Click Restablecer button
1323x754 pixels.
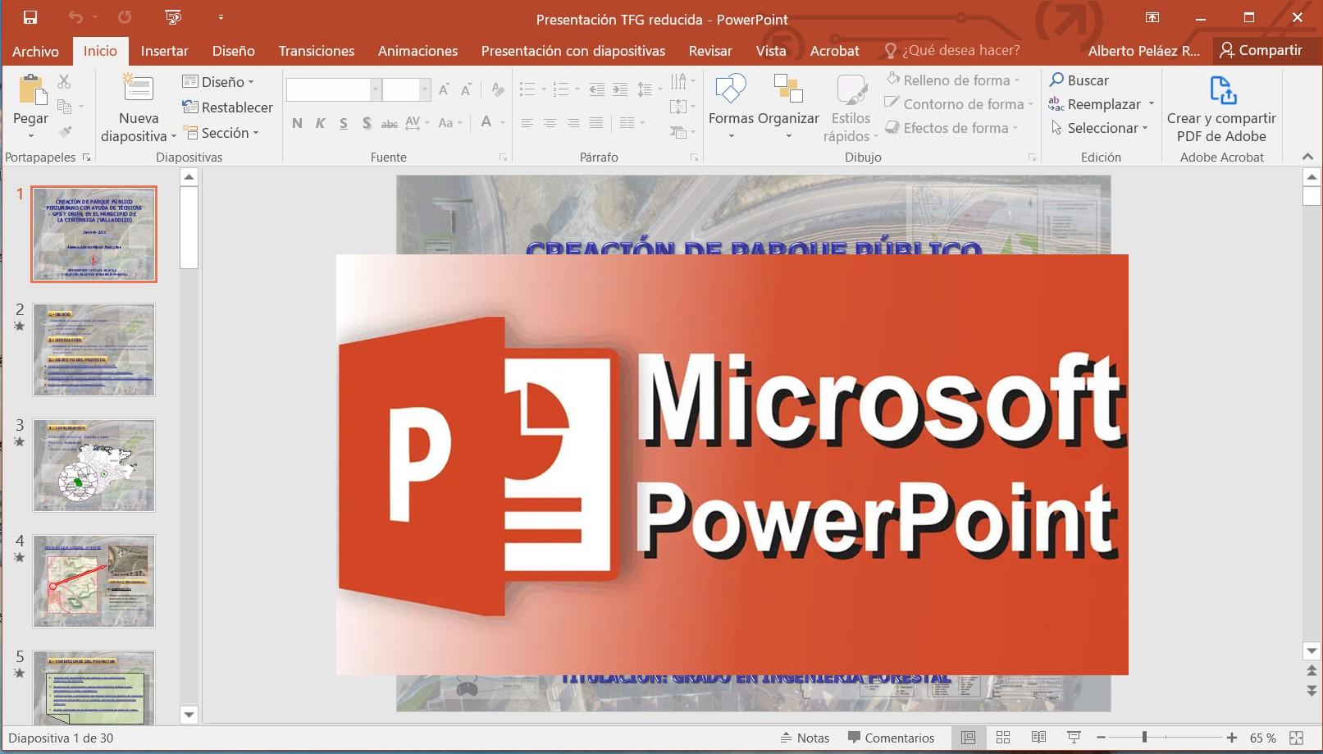pyautogui.click(x=227, y=107)
